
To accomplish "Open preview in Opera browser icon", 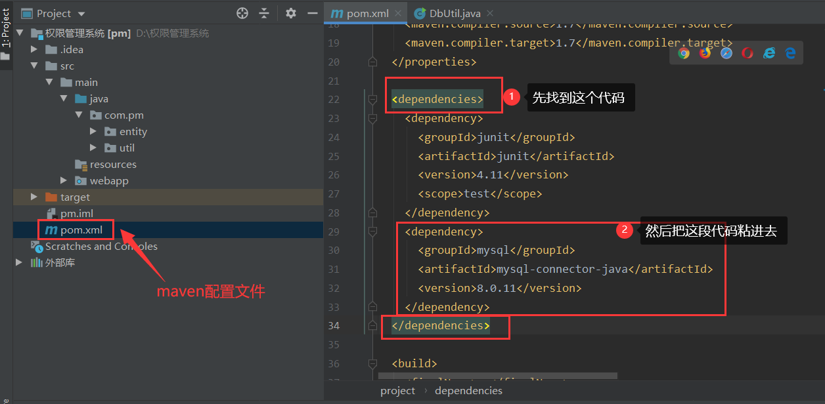I will tap(747, 54).
